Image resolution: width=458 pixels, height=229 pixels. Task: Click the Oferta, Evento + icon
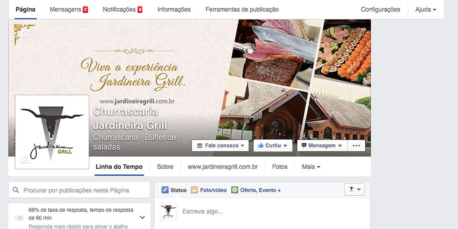pos(234,190)
